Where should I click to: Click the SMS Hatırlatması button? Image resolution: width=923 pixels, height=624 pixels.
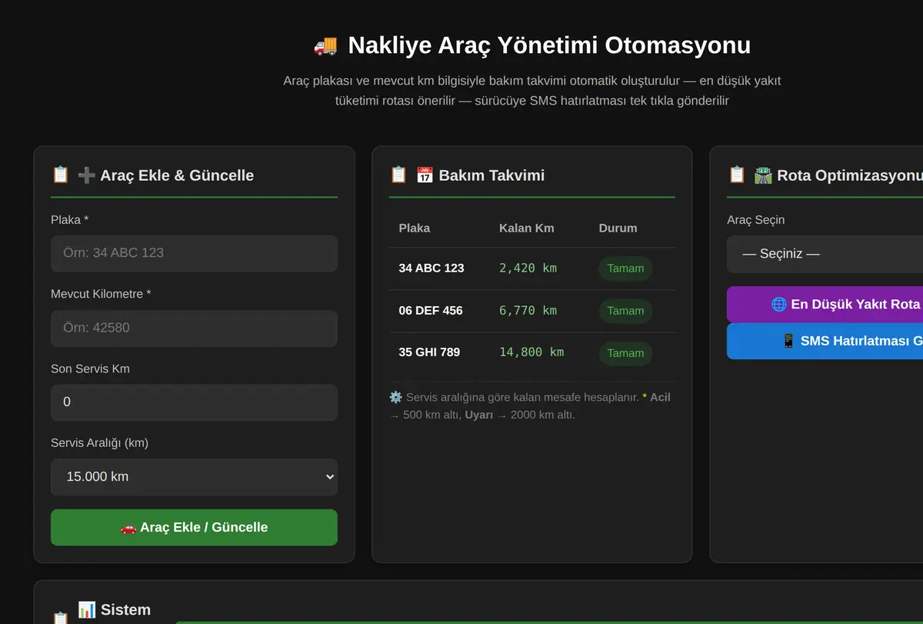(825, 341)
